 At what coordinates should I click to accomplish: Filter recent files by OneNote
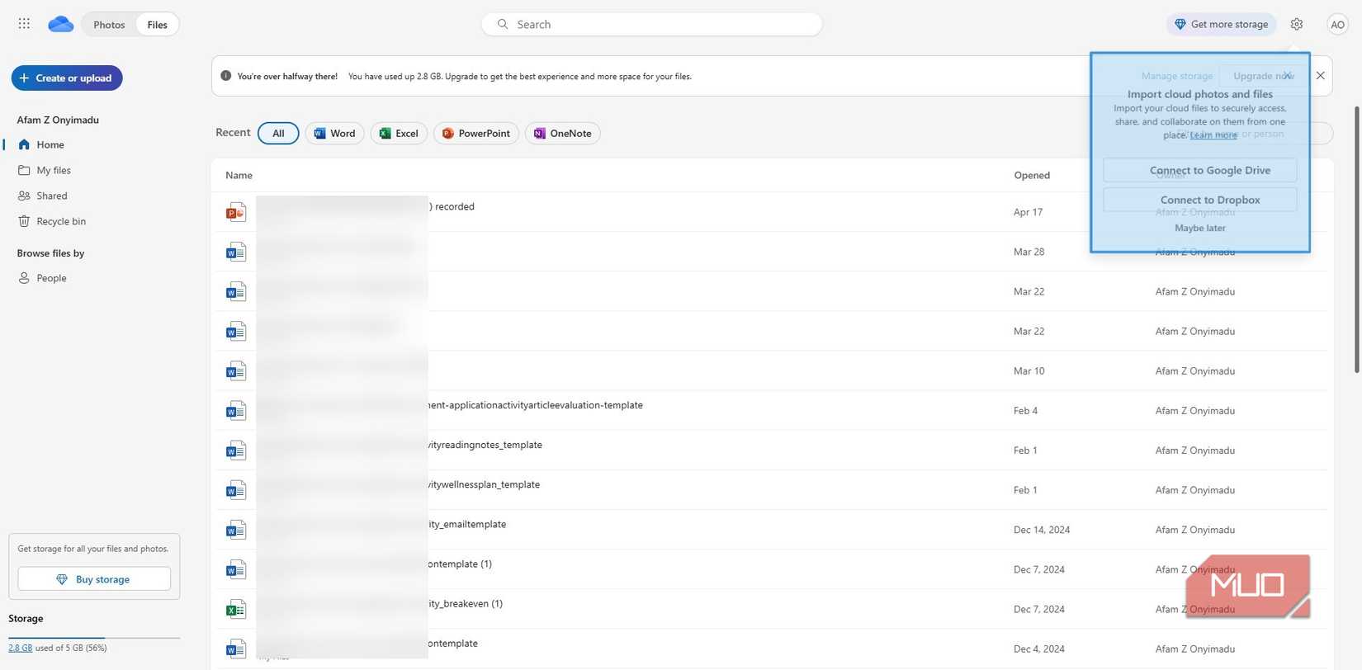(562, 133)
